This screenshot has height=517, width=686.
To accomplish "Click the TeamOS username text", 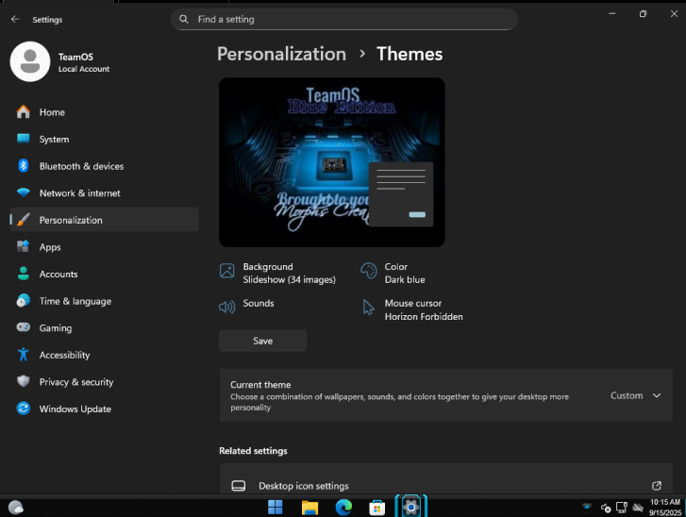I will click(x=75, y=57).
